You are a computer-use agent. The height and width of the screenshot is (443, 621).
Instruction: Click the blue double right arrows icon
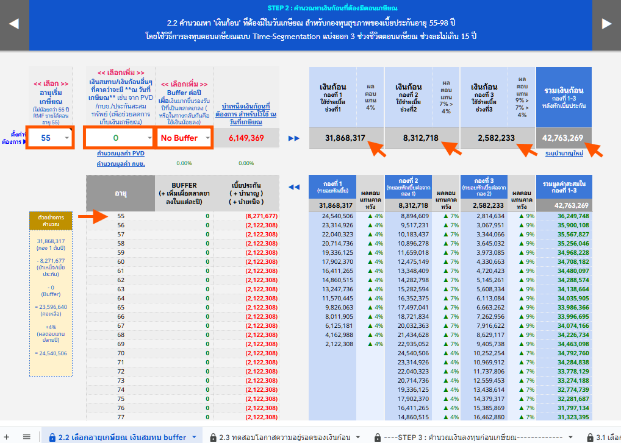(x=294, y=138)
